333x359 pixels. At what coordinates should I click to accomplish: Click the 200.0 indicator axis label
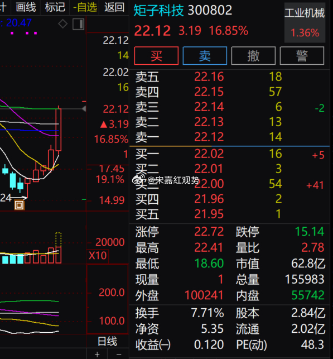(x=112, y=293)
